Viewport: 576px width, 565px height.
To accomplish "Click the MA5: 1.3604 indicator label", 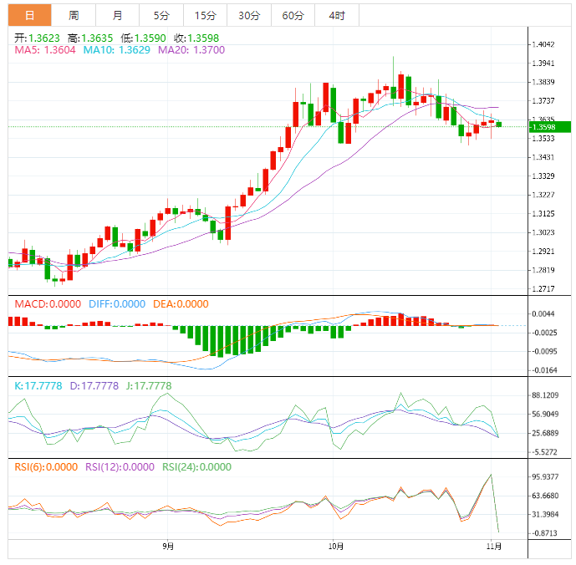I will tap(45, 51).
